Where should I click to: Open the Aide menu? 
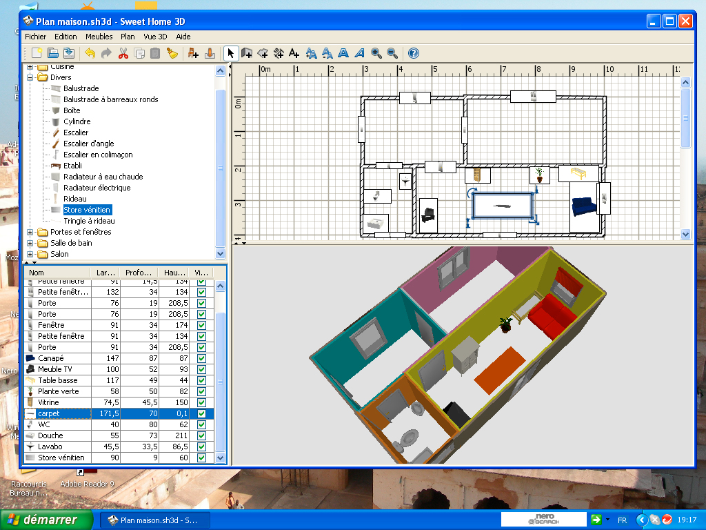(x=183, y=37)
